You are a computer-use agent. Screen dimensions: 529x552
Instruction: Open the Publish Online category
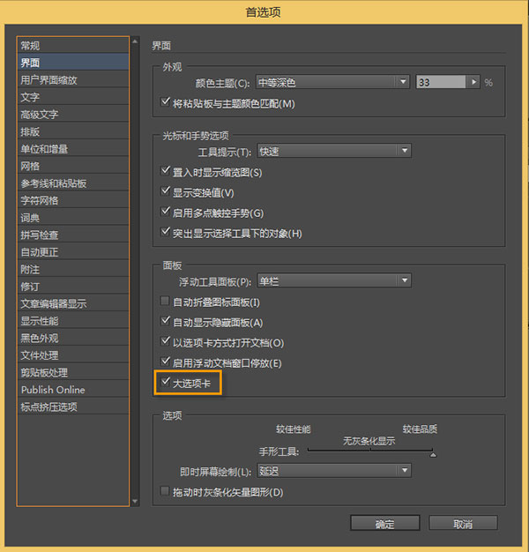[x=53, y=389]
